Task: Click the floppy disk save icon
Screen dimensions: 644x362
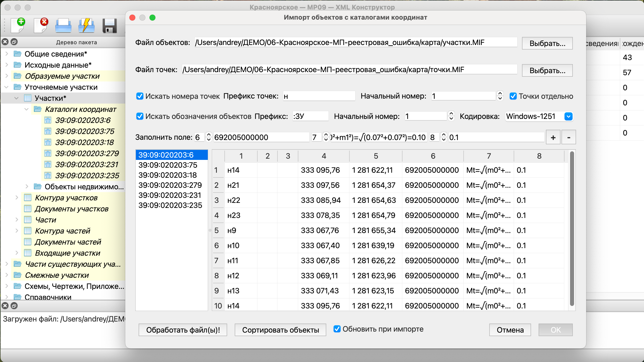Action: pyautogui.click(x=109, y=25)
